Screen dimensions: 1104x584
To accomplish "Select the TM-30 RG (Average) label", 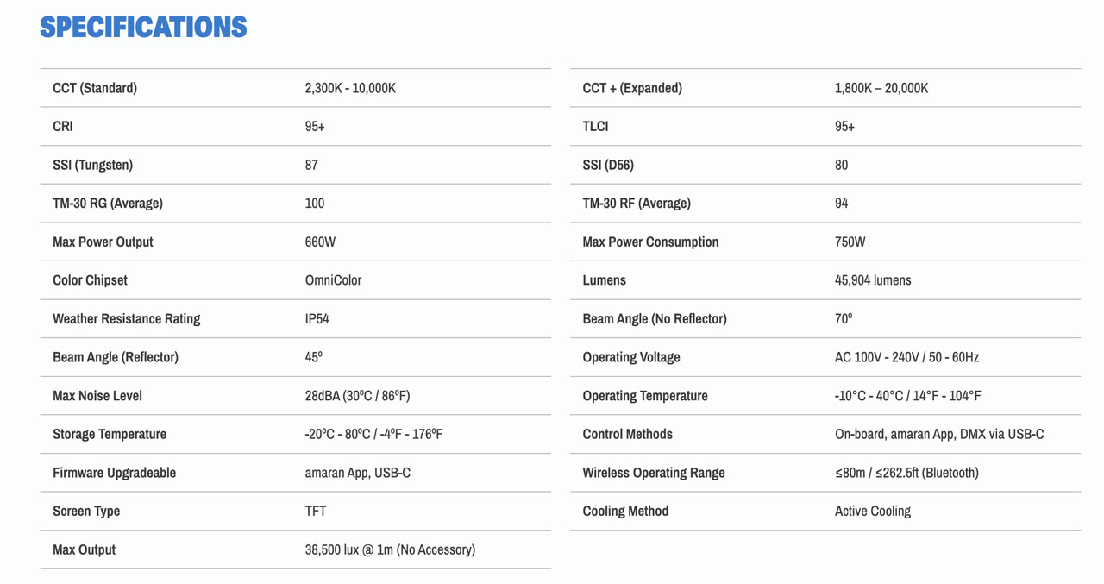I will pyautogui.click(x=108, y=204).
